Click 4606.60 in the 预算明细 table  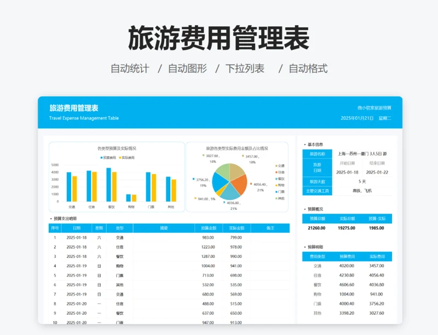[x=347, y=285]
